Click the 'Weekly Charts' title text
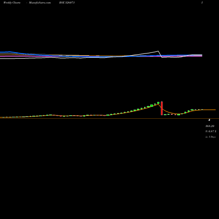Image resolution: width=219 pixels, height=219 pixels. pyautogui.click(x=12, y=3)
